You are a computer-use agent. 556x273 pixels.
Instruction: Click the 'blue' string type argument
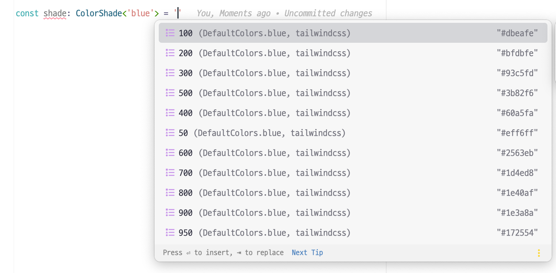click(140, 14)
